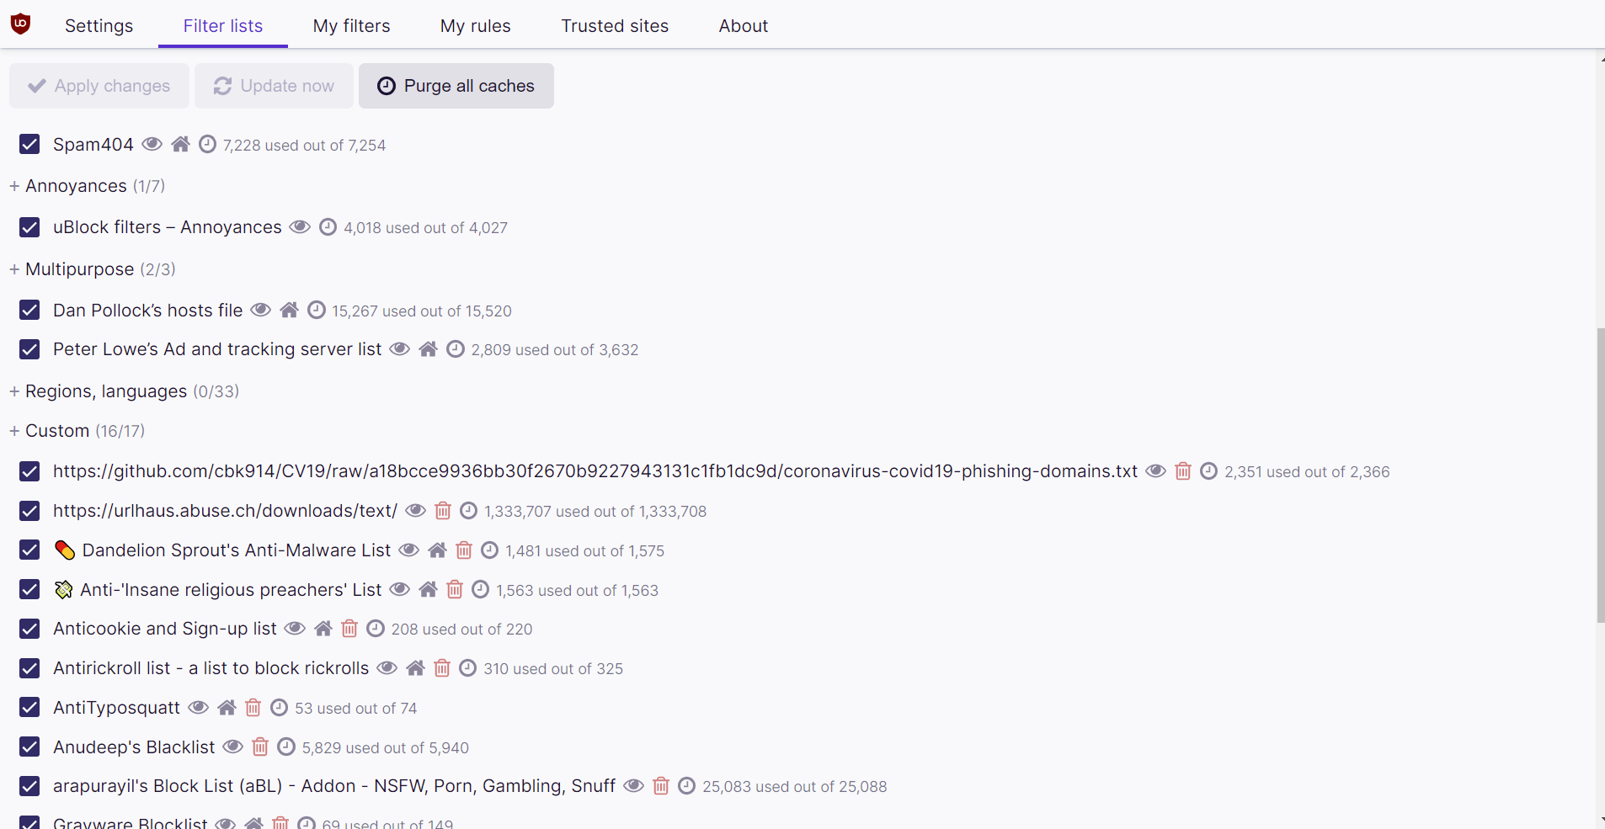Click the clock icon beside Peter Lowe's list
Image resolution: width=1605 pixels, height=829 pixels.
[455, 348]
